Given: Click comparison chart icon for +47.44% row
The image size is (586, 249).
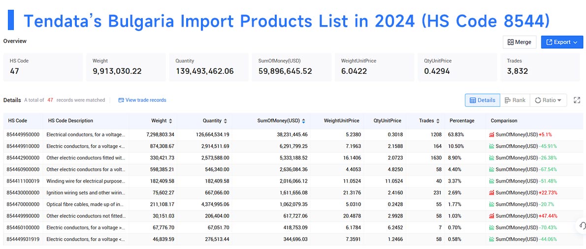Looking at the screenshot, I should tap(491, 216).
